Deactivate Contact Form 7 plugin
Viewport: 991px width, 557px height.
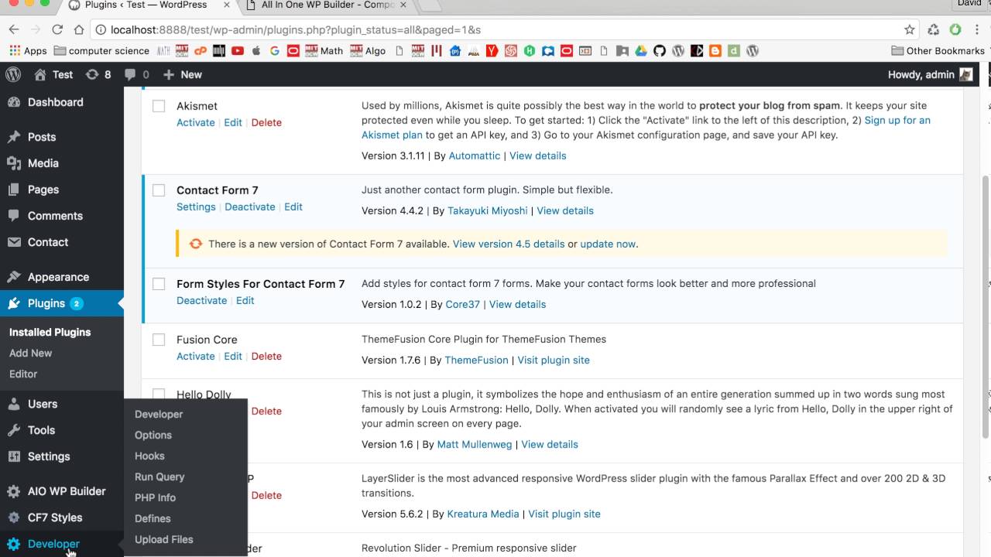pos(250,207)
